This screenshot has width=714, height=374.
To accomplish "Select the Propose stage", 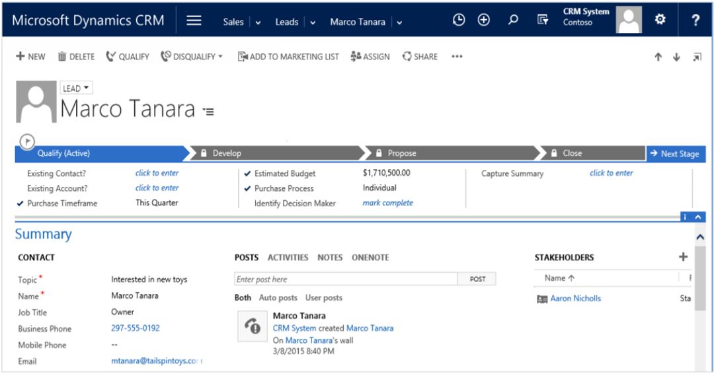I will (452, 153).
